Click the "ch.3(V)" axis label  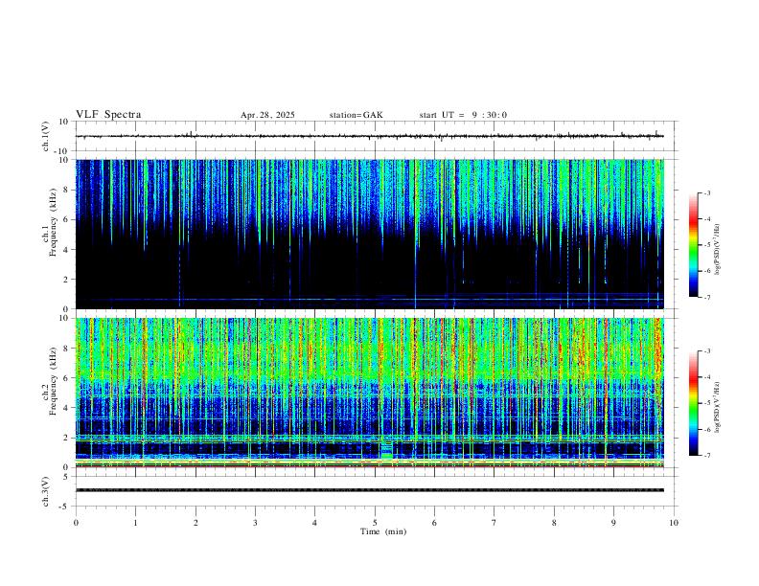coord(46,491)
